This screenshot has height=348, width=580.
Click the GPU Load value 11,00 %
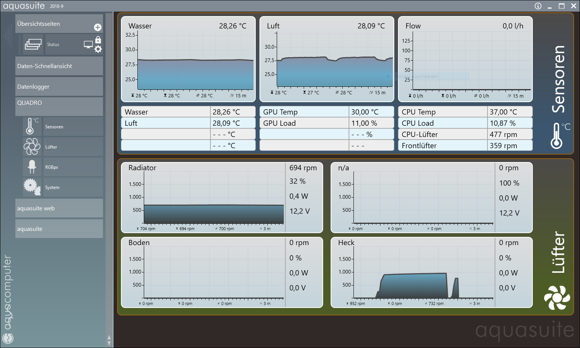pyautogui.click(x=364, y=123)
